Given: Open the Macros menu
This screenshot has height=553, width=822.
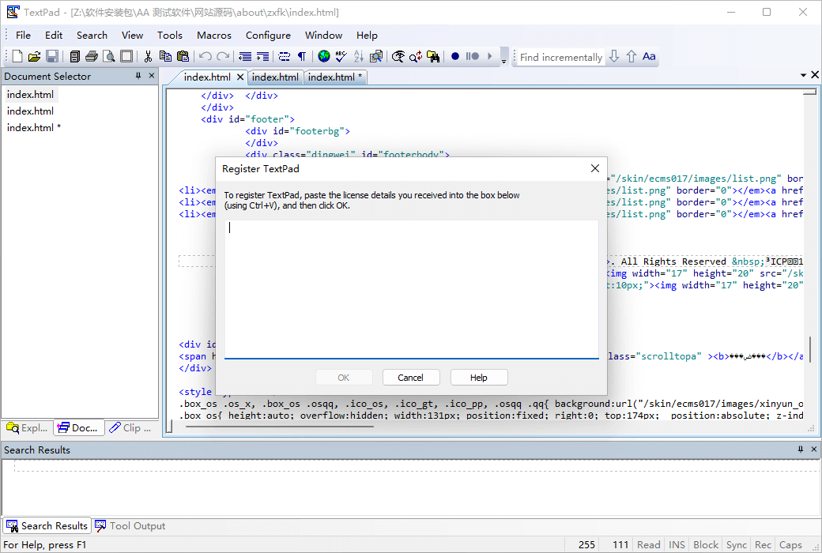Looking at the screenshot, I should [214, 35].
